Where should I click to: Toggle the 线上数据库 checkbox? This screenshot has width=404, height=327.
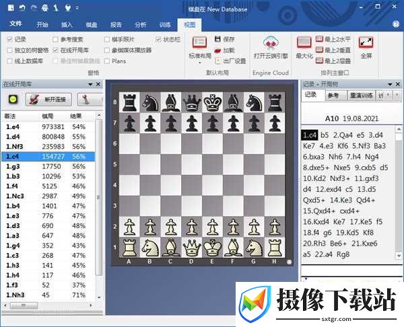click(x=10, y=61)
